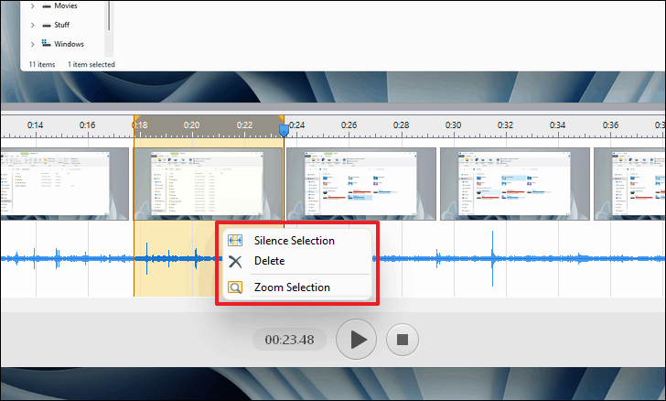The width and height of the screenshot is (666, 401).
Task: Click the 0:34 mark on ruler
Action: [x=558, y=125]
